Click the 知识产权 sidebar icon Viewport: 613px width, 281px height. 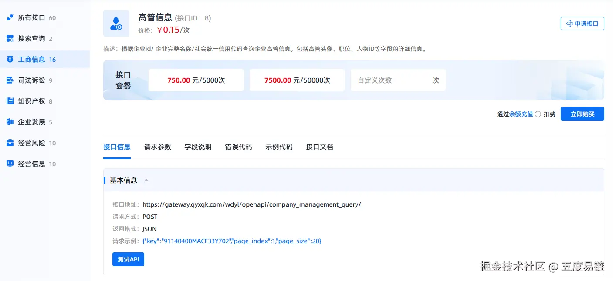pos(10,101)
